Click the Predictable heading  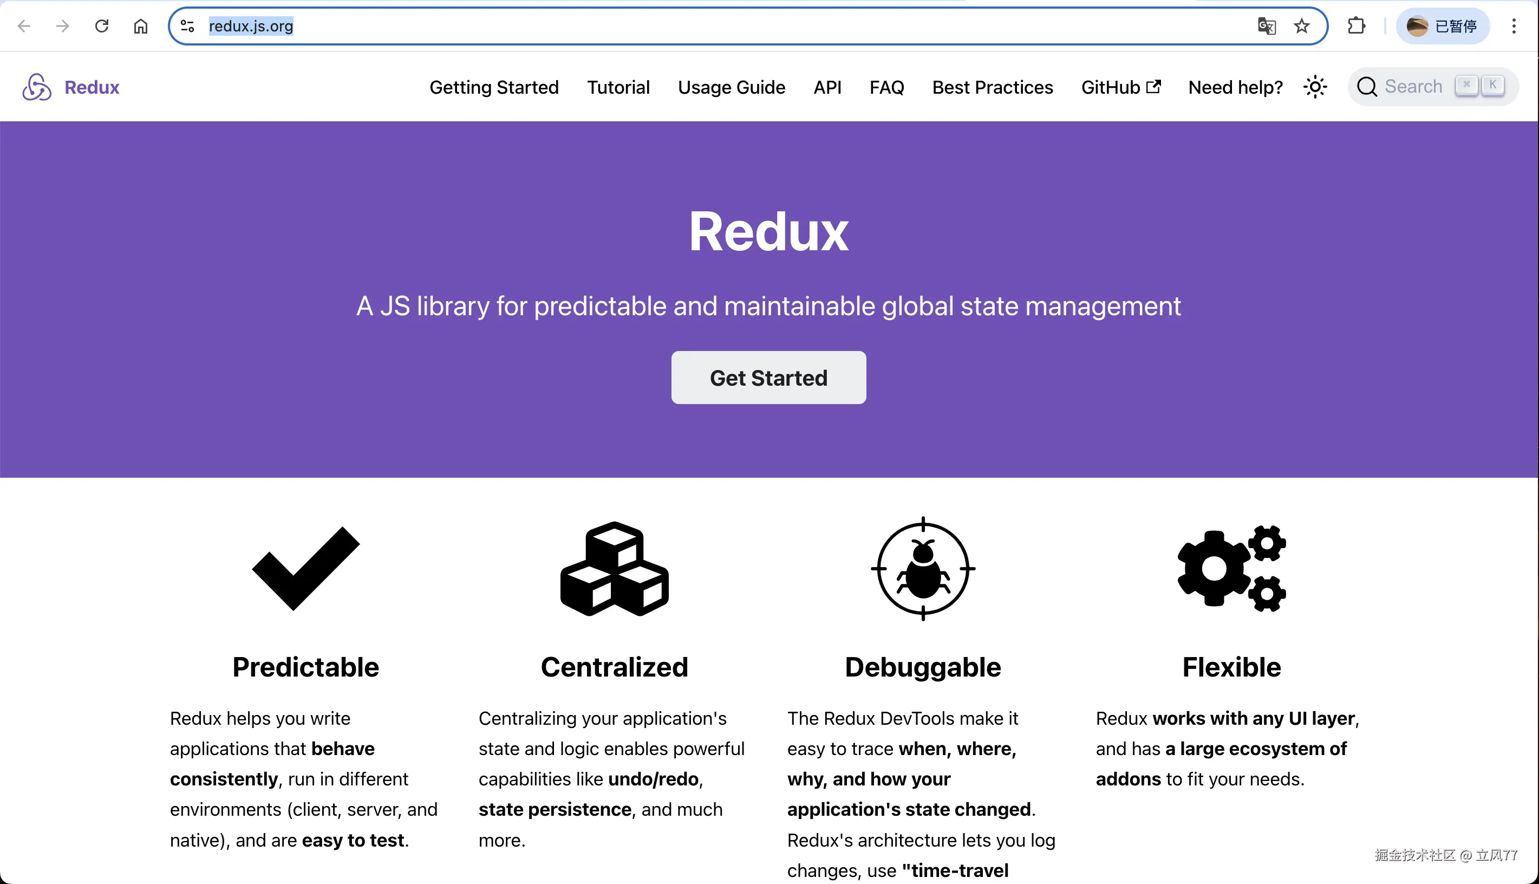tap(306, 667)
